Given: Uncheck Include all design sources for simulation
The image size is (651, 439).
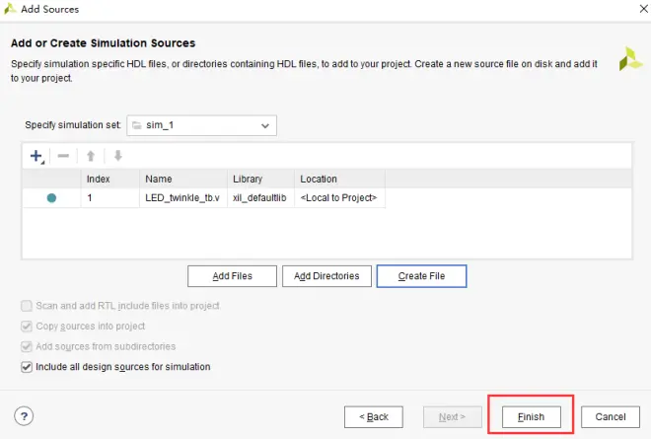Looking at the screenshot, I should (27, 367).
